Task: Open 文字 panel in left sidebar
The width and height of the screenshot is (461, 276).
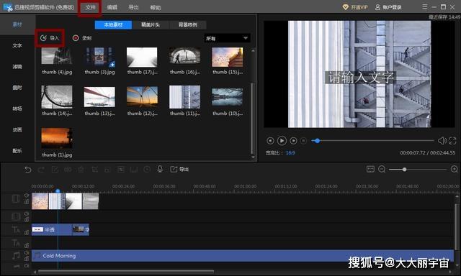Action: pos(17,45)
